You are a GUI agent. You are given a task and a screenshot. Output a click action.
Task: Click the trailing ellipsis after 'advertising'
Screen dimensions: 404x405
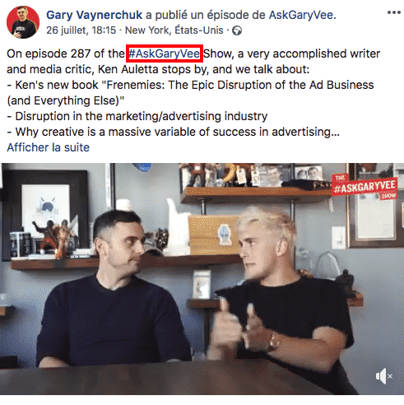pos(335,133)
